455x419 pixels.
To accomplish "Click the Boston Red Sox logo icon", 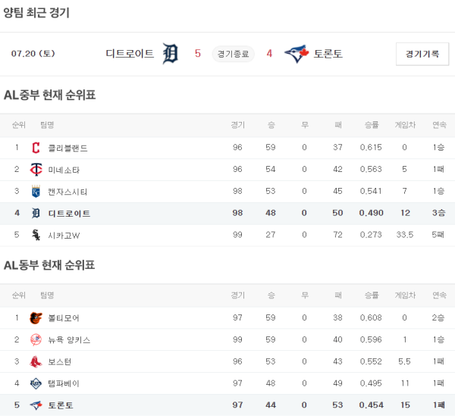I will point(36,362).
